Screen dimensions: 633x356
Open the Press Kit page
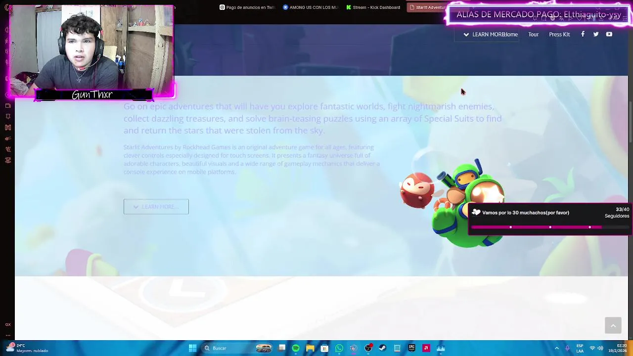click(559, 34)
